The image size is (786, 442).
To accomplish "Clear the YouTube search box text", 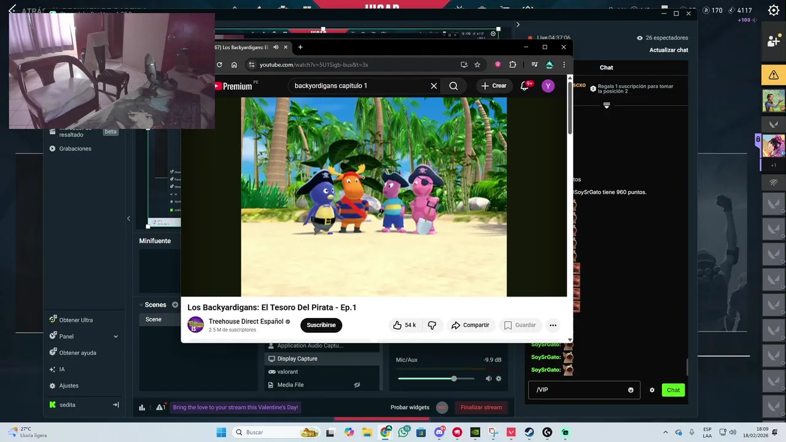I will tap(434, 86).
